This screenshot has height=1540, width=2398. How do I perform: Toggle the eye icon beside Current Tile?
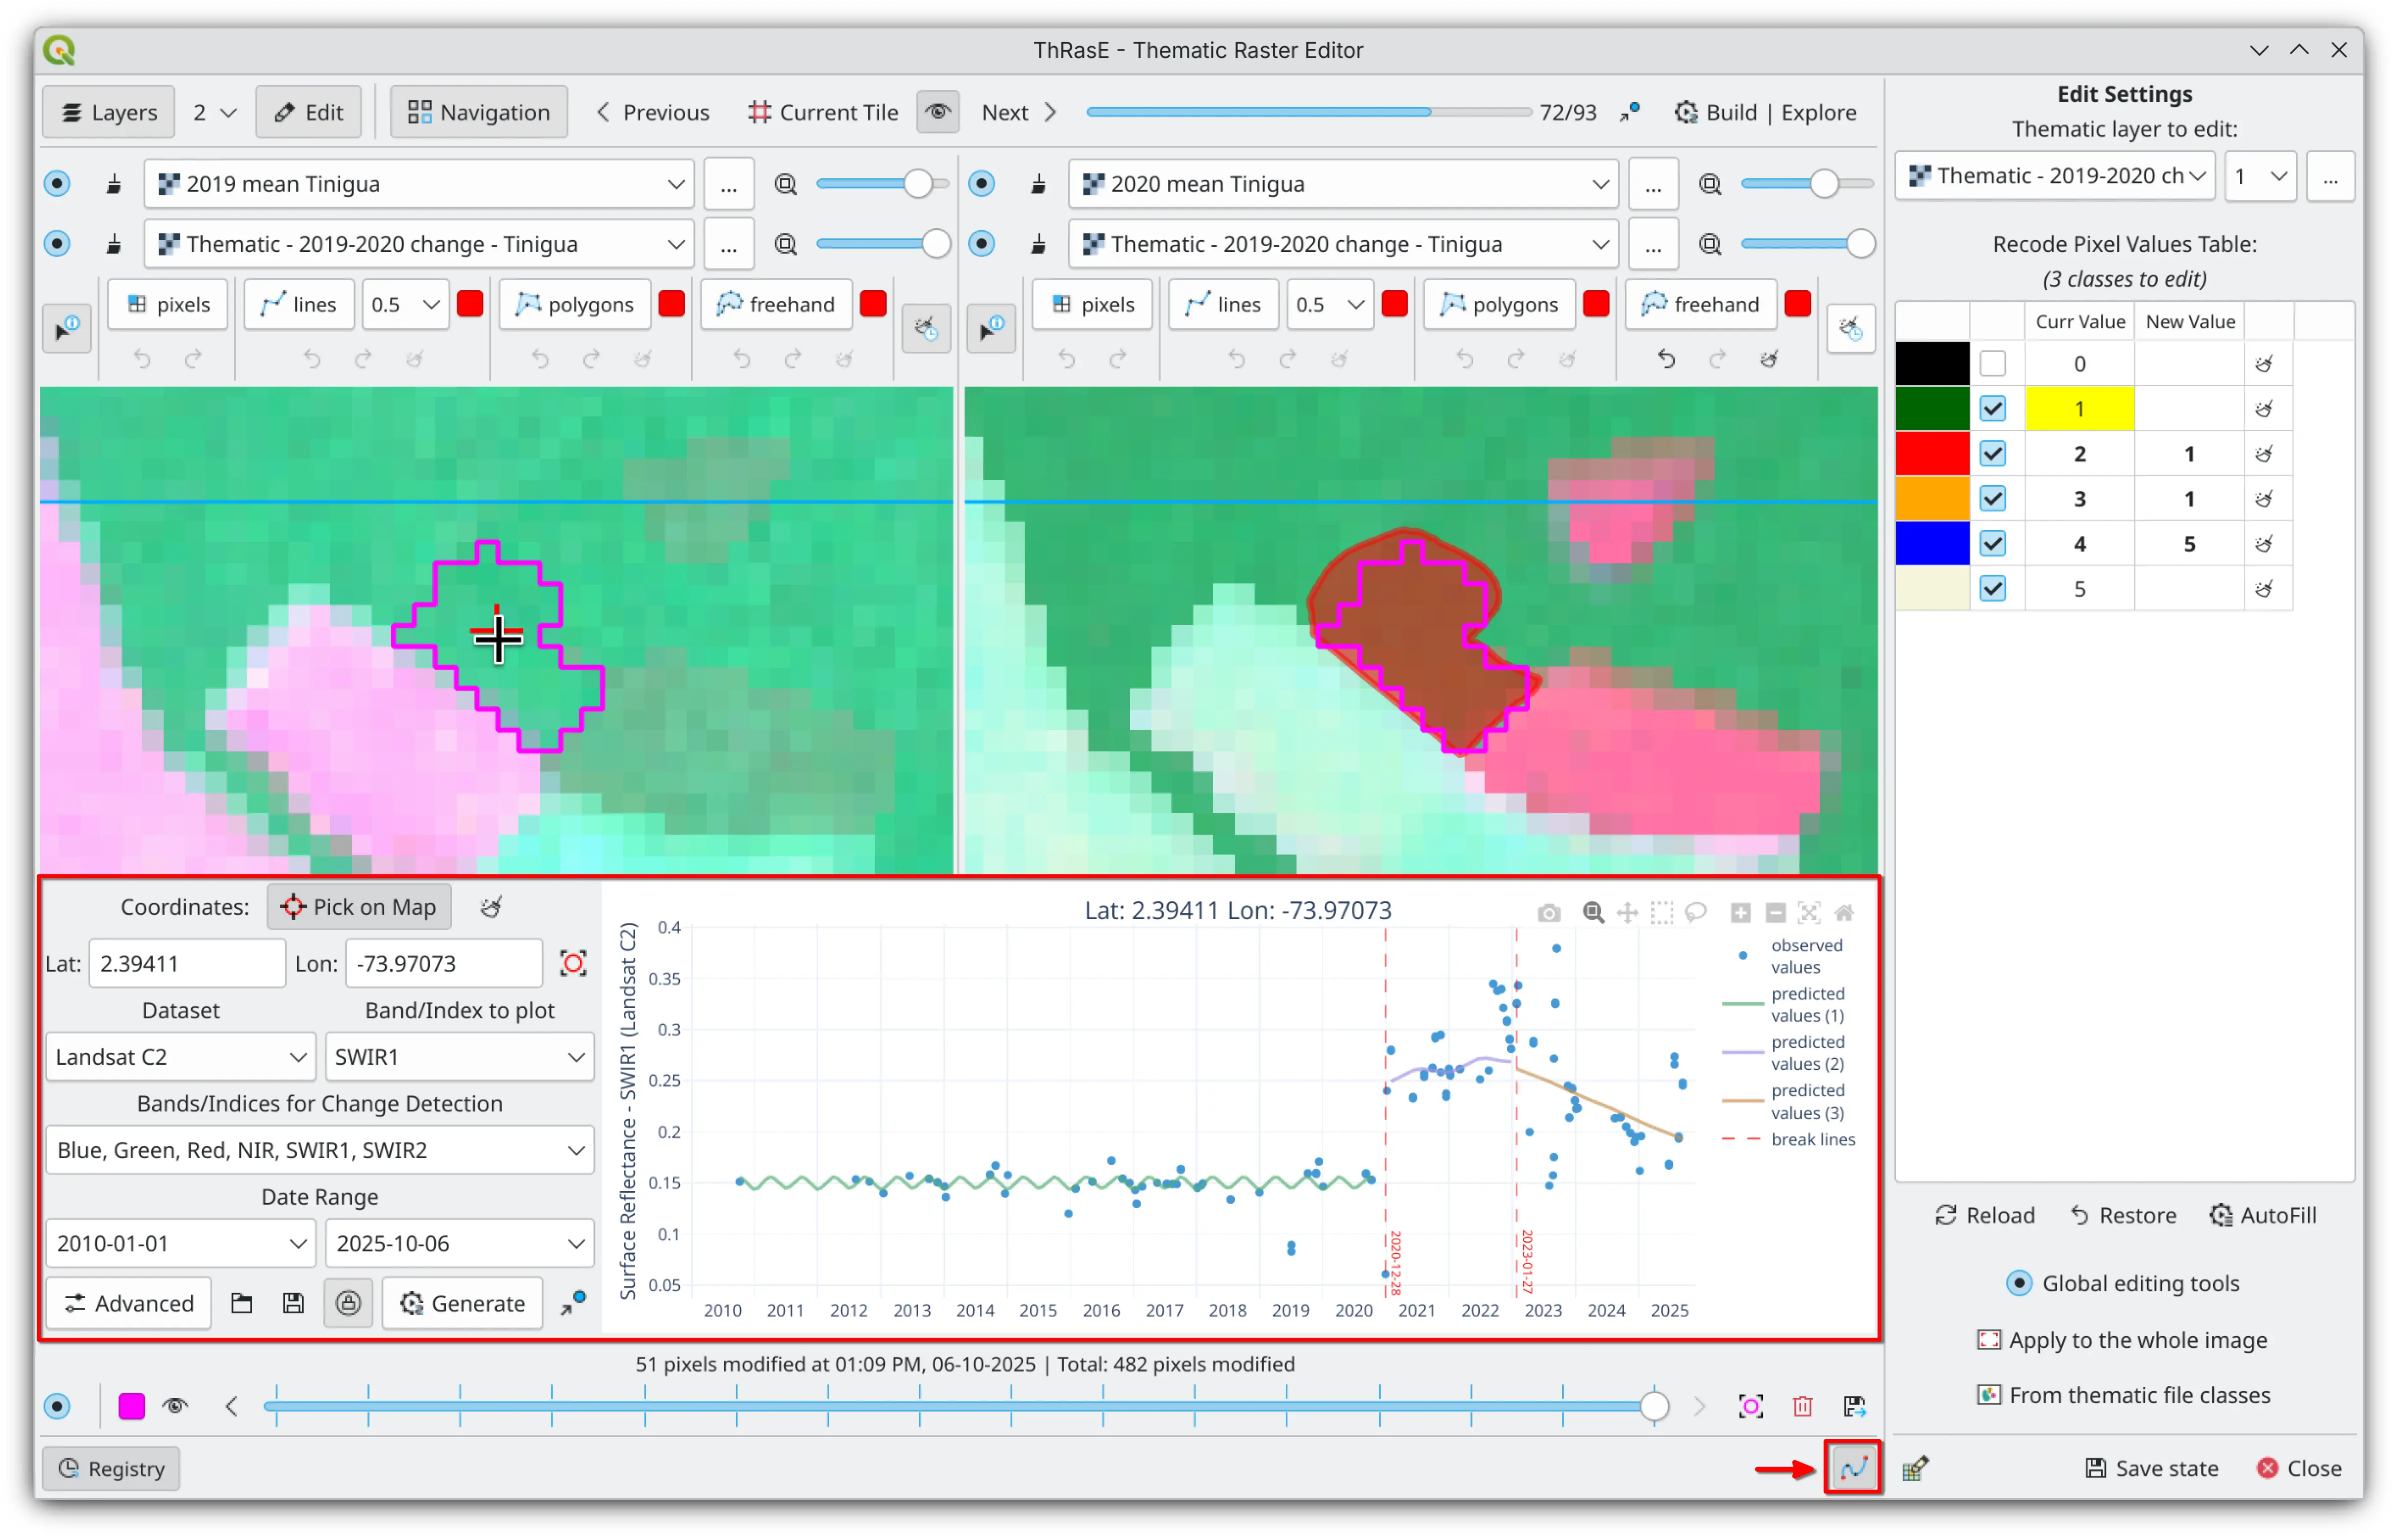pyautogui.click(x=937, y=112)
